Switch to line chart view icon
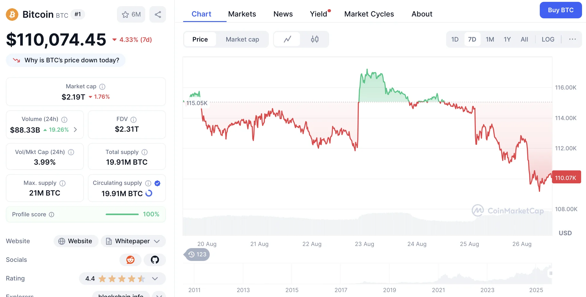Viewport: 586px width, 297px height. 287,39
